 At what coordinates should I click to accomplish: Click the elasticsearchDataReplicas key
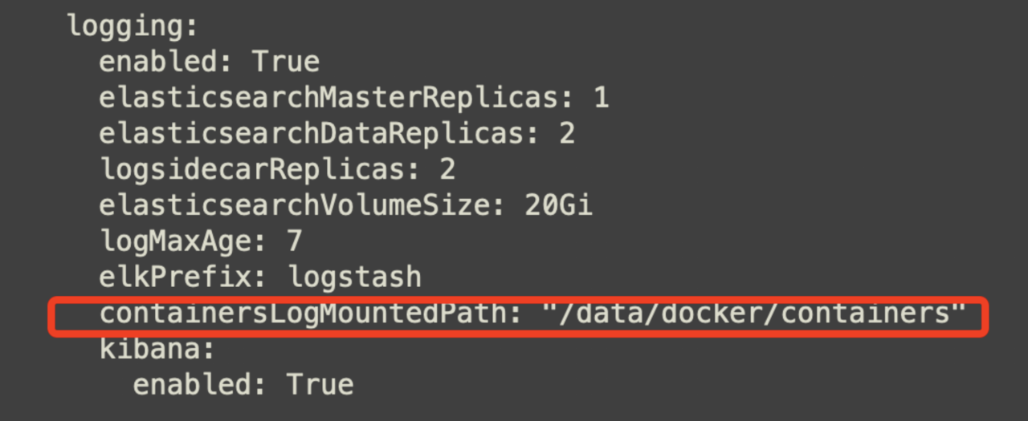[x=319, y=134]
